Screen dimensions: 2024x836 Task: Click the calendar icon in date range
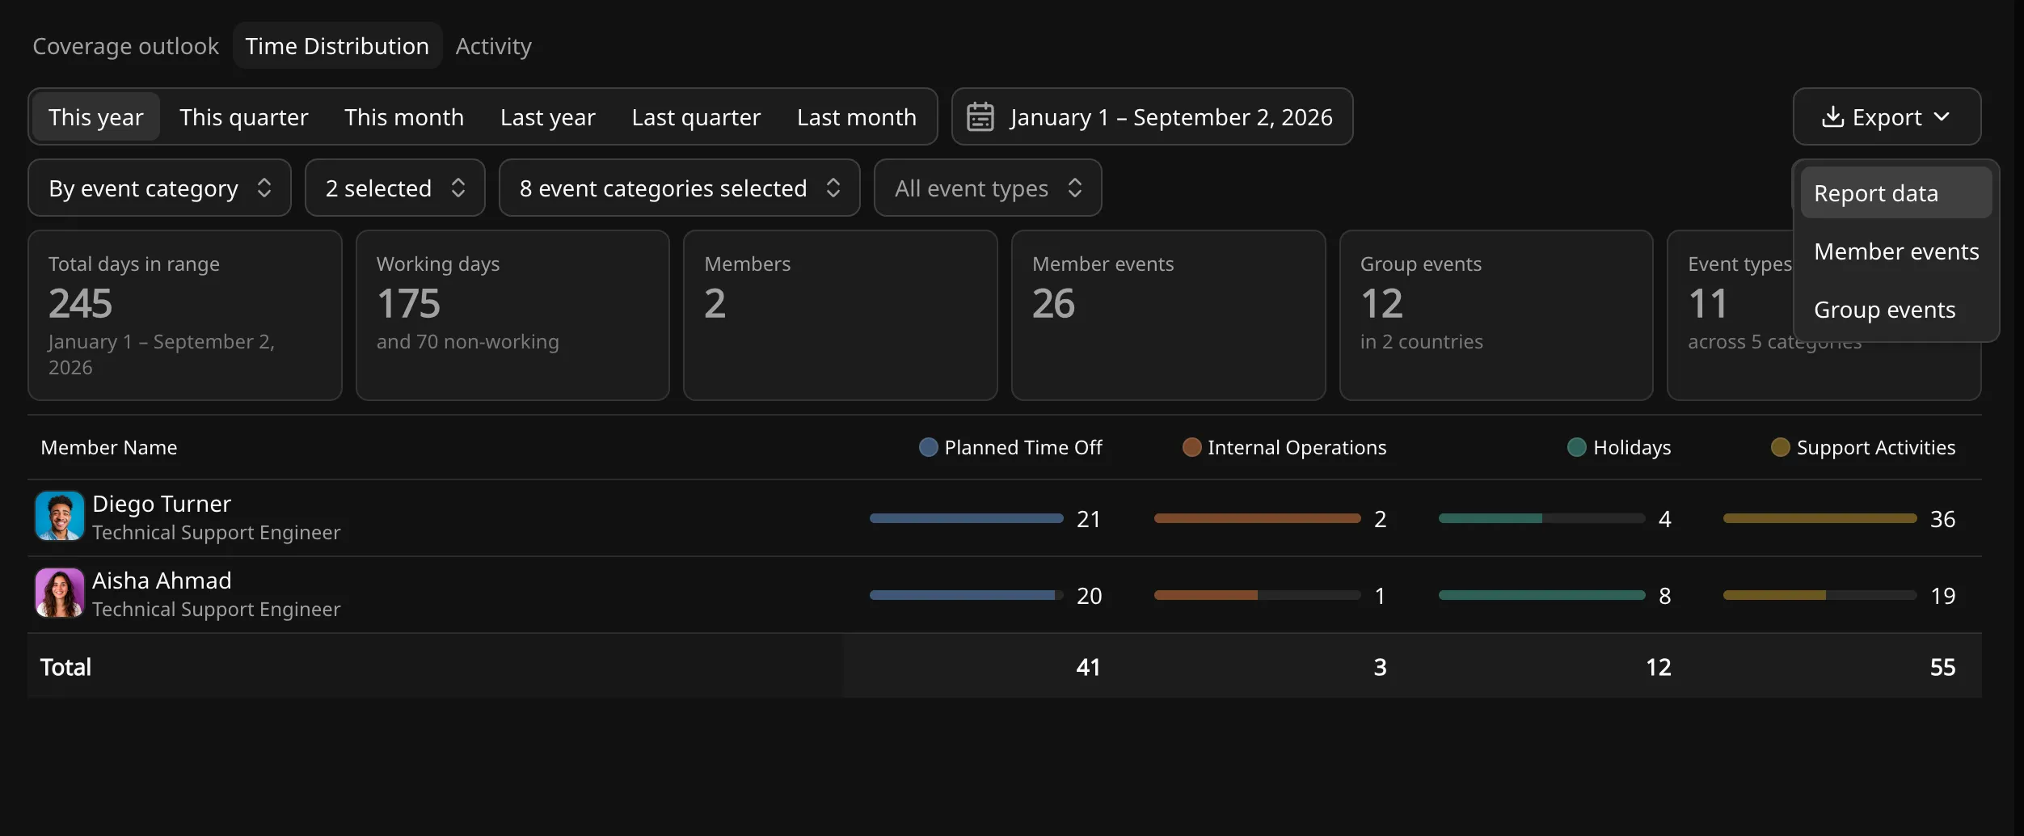(980, 116)
